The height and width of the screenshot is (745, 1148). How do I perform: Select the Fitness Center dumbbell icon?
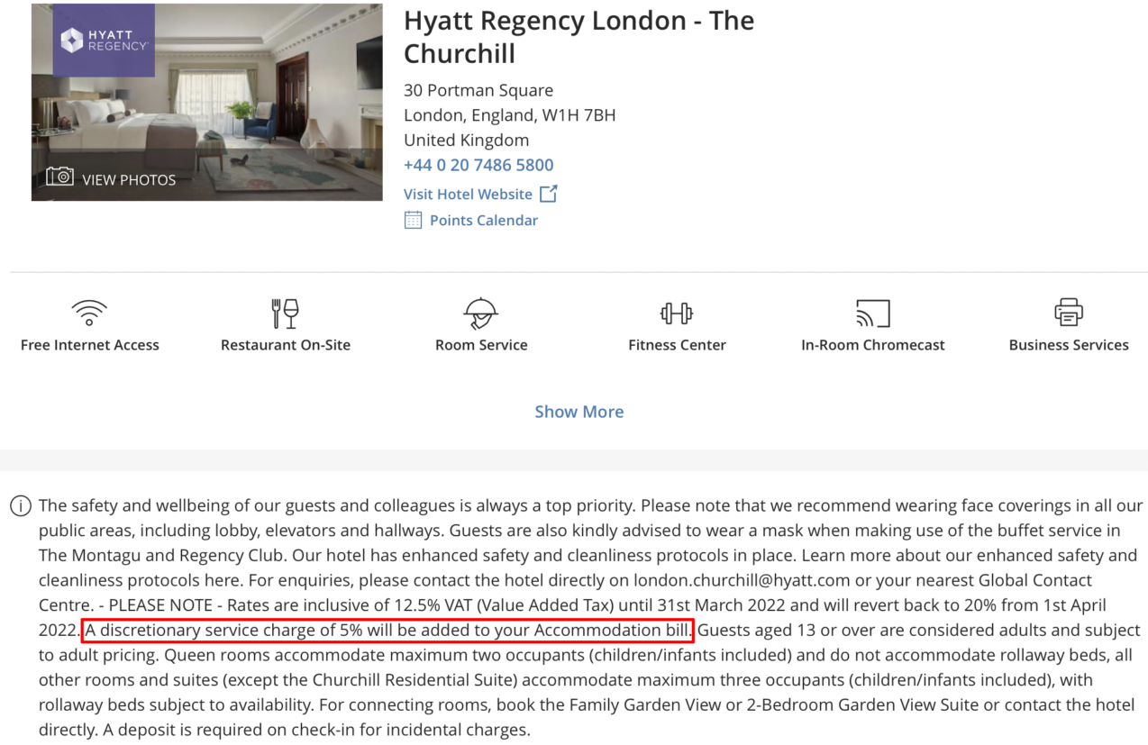(677, 313)
